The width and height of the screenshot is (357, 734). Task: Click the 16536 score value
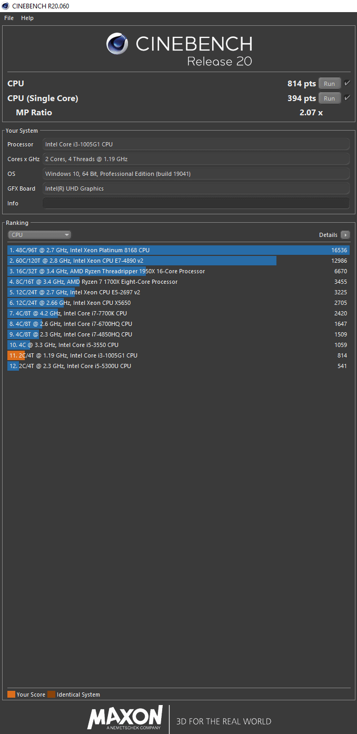click(x=339, y=250)
